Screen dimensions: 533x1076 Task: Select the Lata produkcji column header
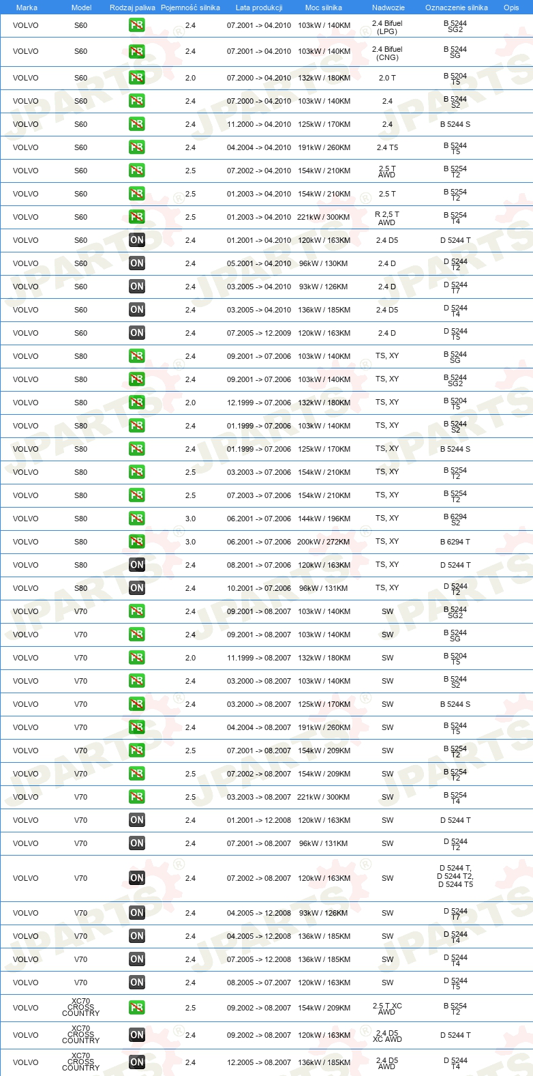(259, 8)
